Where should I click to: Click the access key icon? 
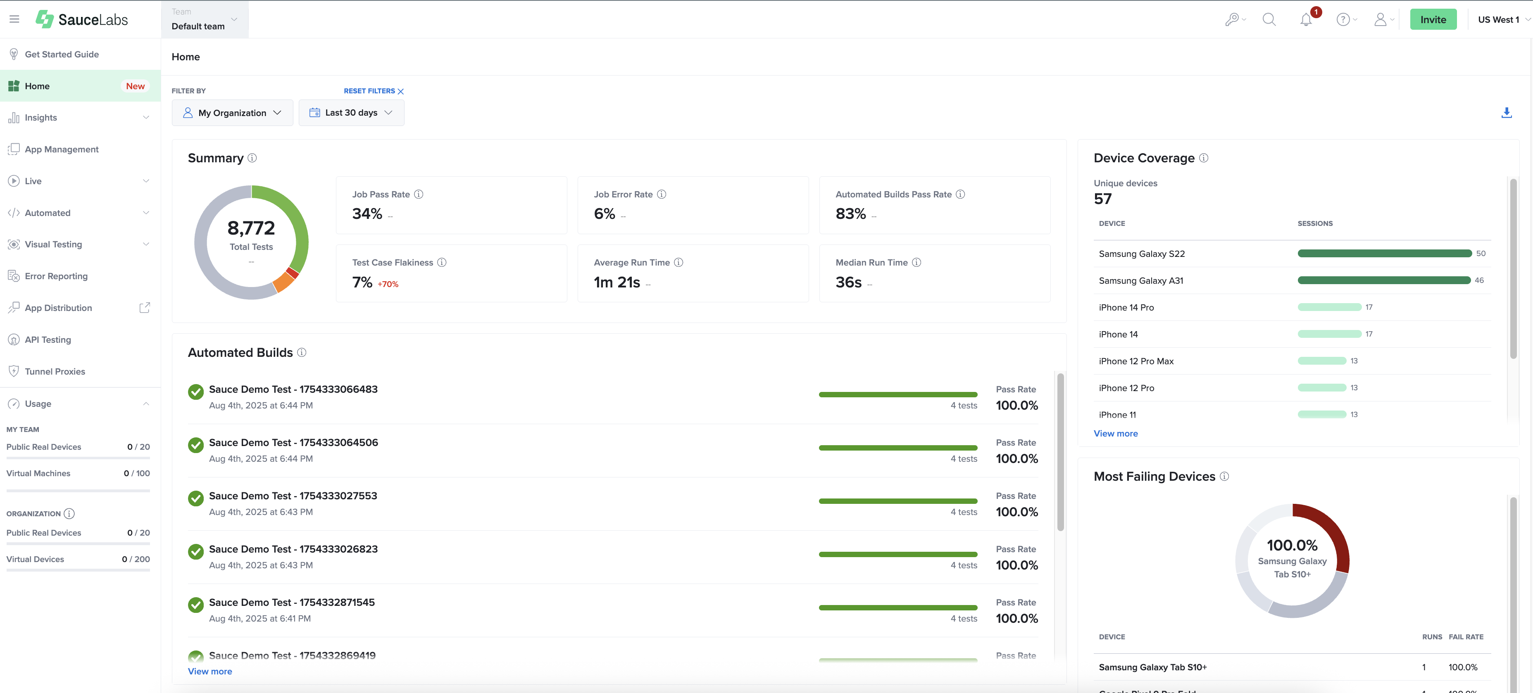[1232, 20]
